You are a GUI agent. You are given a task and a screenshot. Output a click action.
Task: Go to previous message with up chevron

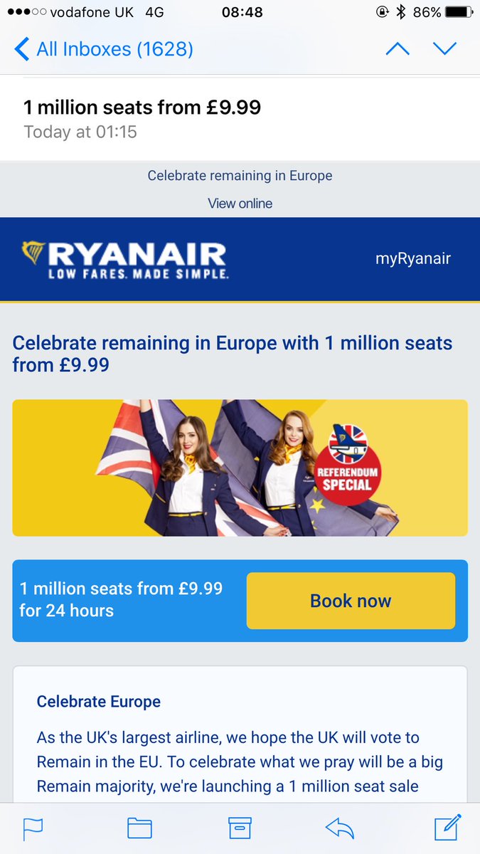[398, 49]
